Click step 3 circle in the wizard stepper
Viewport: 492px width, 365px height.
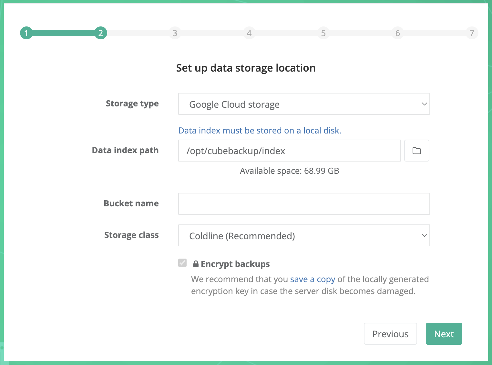175,33
